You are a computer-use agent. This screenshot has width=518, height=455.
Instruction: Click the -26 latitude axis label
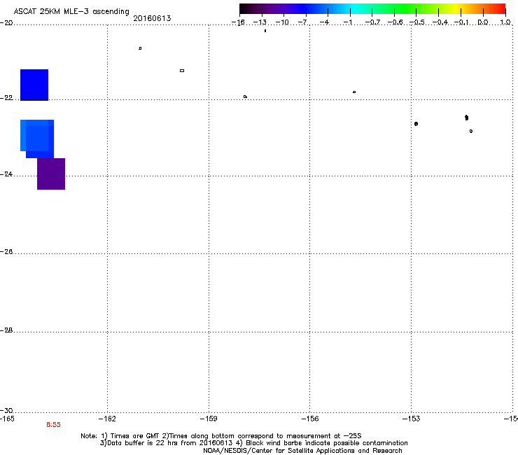coord(6,252)
